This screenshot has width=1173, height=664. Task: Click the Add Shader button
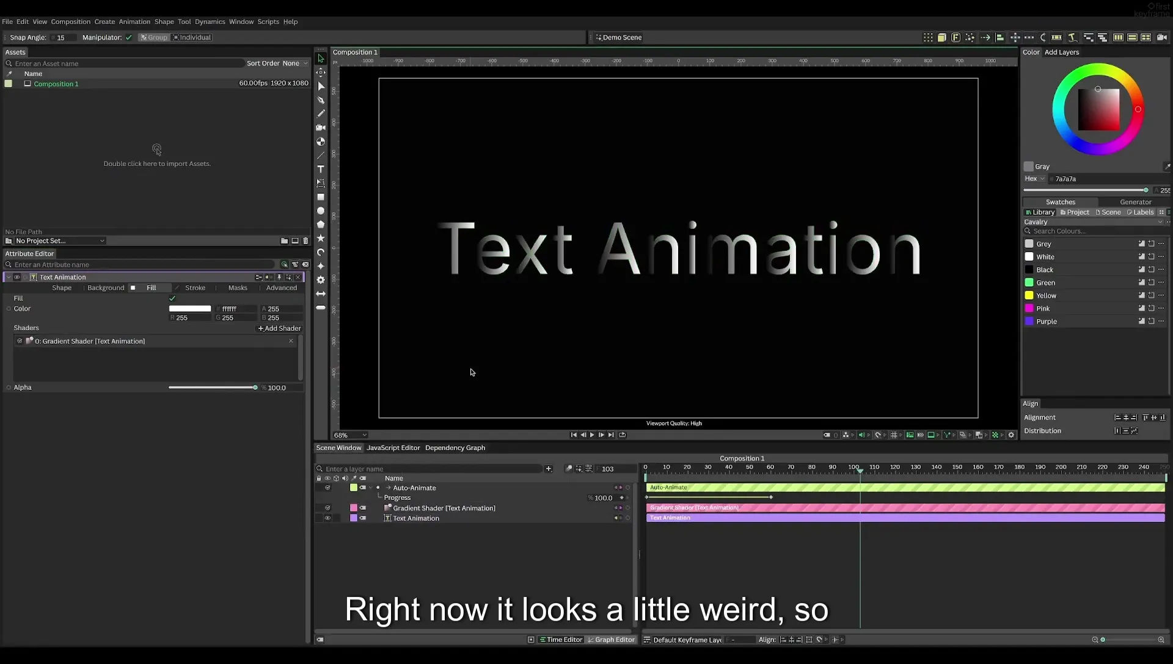click(x=279, y=328)
